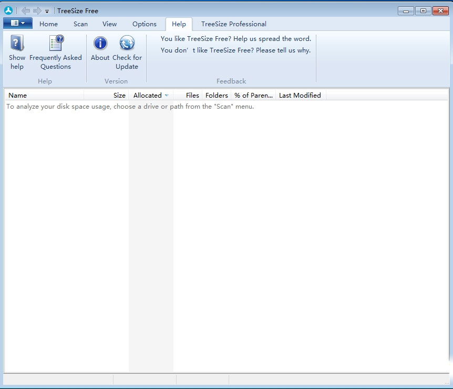This screenshot has width=453, height=389.
Task: Sort by the Files column header
Action: tap(188, 95)
